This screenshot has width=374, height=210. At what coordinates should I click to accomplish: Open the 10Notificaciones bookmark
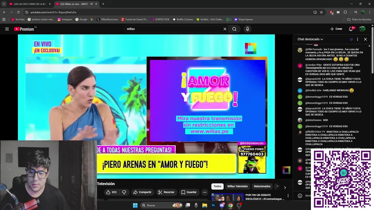pyautogui.click(x=107, y=20)
